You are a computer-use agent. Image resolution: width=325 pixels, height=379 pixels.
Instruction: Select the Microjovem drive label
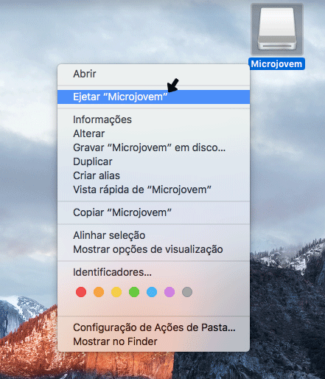[276, 64]
